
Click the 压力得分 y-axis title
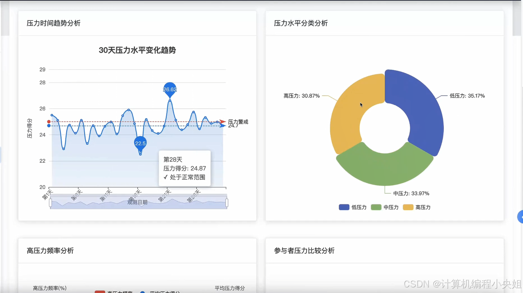30,128
